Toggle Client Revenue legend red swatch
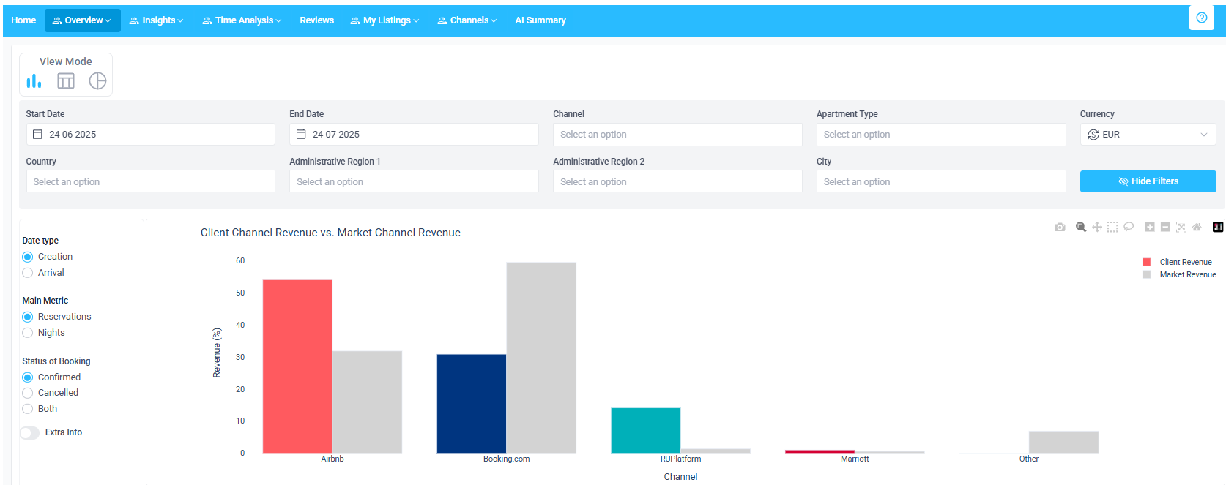 click(1147, 262)
